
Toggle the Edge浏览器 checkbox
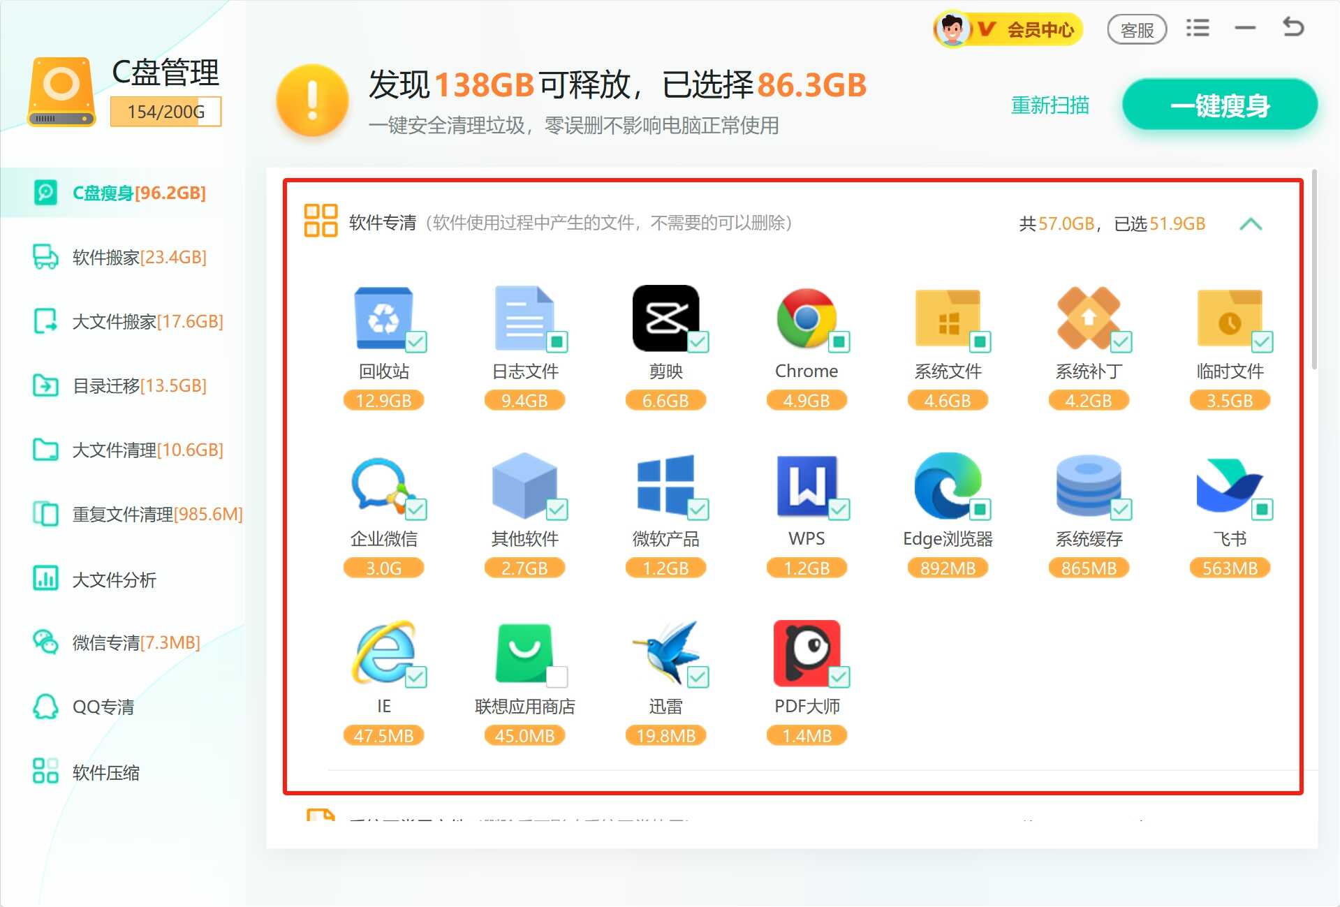(x=980, y=509)
